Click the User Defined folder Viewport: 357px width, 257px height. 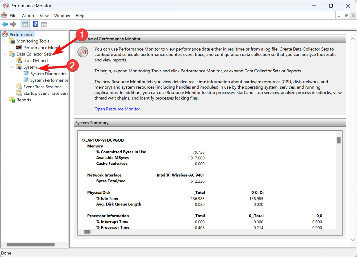(x=35, y=61)
